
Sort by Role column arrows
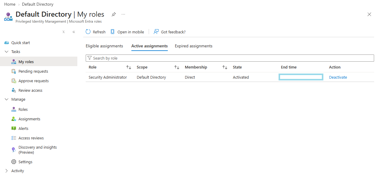coord(129,67)
